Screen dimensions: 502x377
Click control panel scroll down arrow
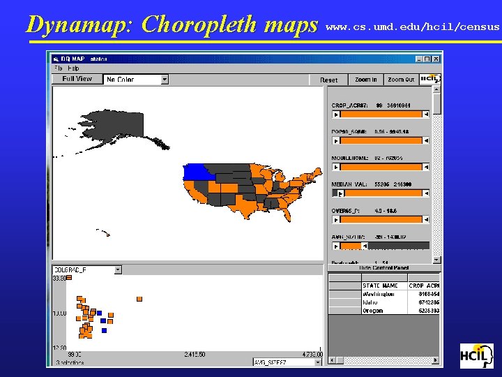[x=436, y=259]
